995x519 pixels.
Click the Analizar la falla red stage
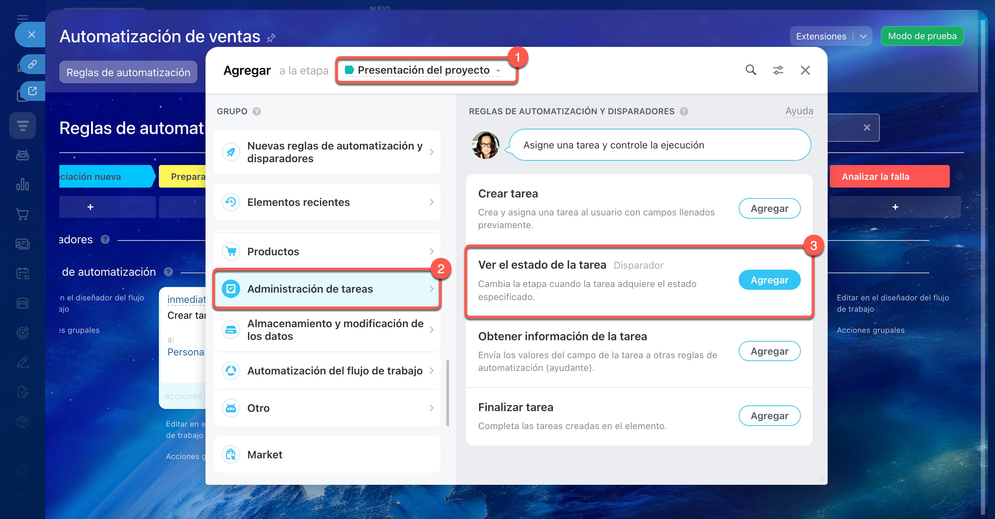coord(889,177)
